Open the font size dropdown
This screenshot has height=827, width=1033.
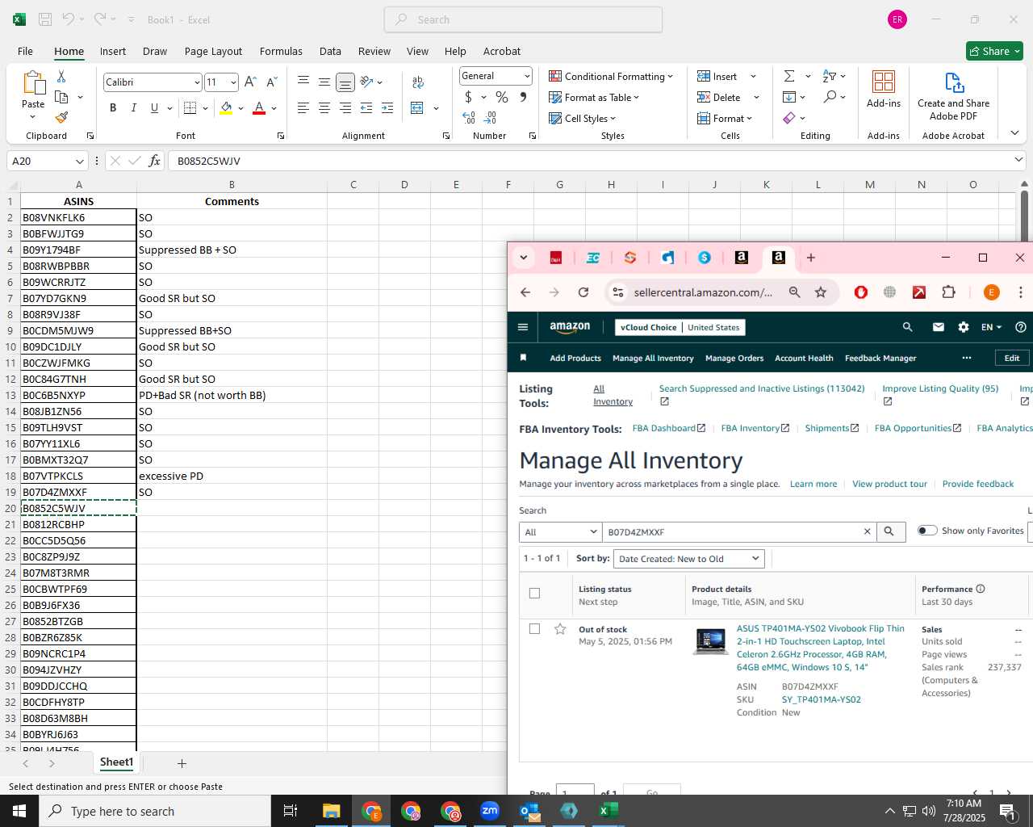point(233,82)
